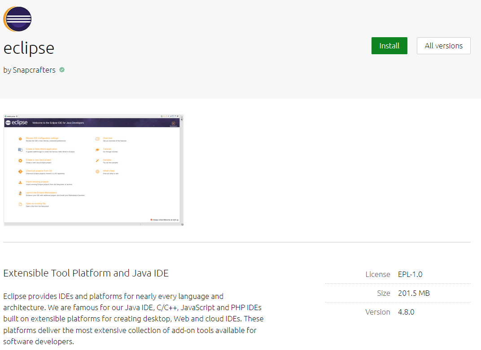Click the Overview map icon
The image size is (481, 350).
click(97, 139)
